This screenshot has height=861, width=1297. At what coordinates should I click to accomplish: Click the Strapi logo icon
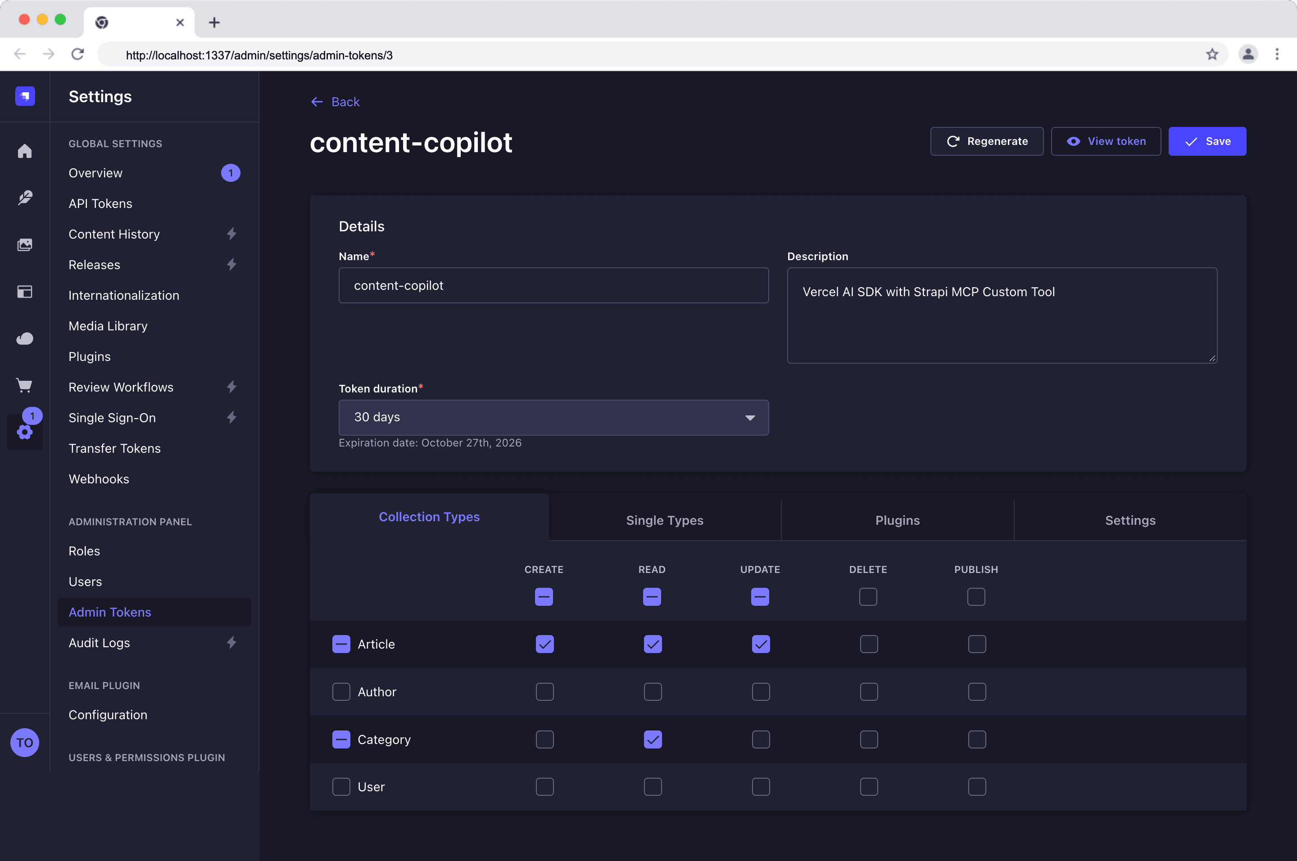(x=25, y=96)
